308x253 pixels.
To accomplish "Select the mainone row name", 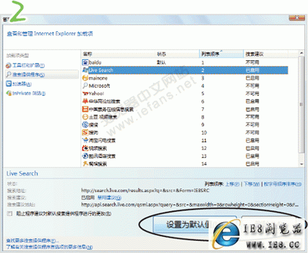I will [x=98, y=78].
